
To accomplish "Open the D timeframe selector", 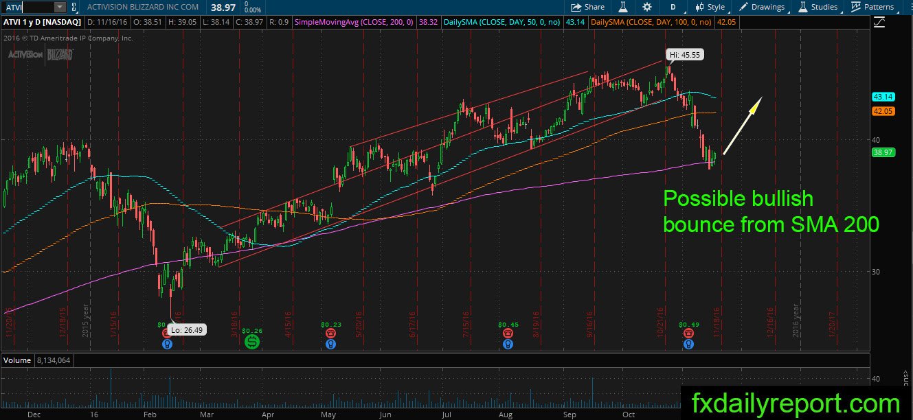I will click(673, 7).
